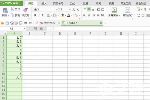Click the Wrap Text icon
The width and height of the screenshot is (150, 100).
click(x=127, y=10)
